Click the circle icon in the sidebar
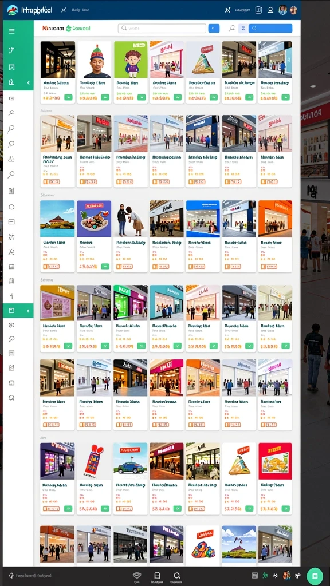 click(x=11, y=207)
